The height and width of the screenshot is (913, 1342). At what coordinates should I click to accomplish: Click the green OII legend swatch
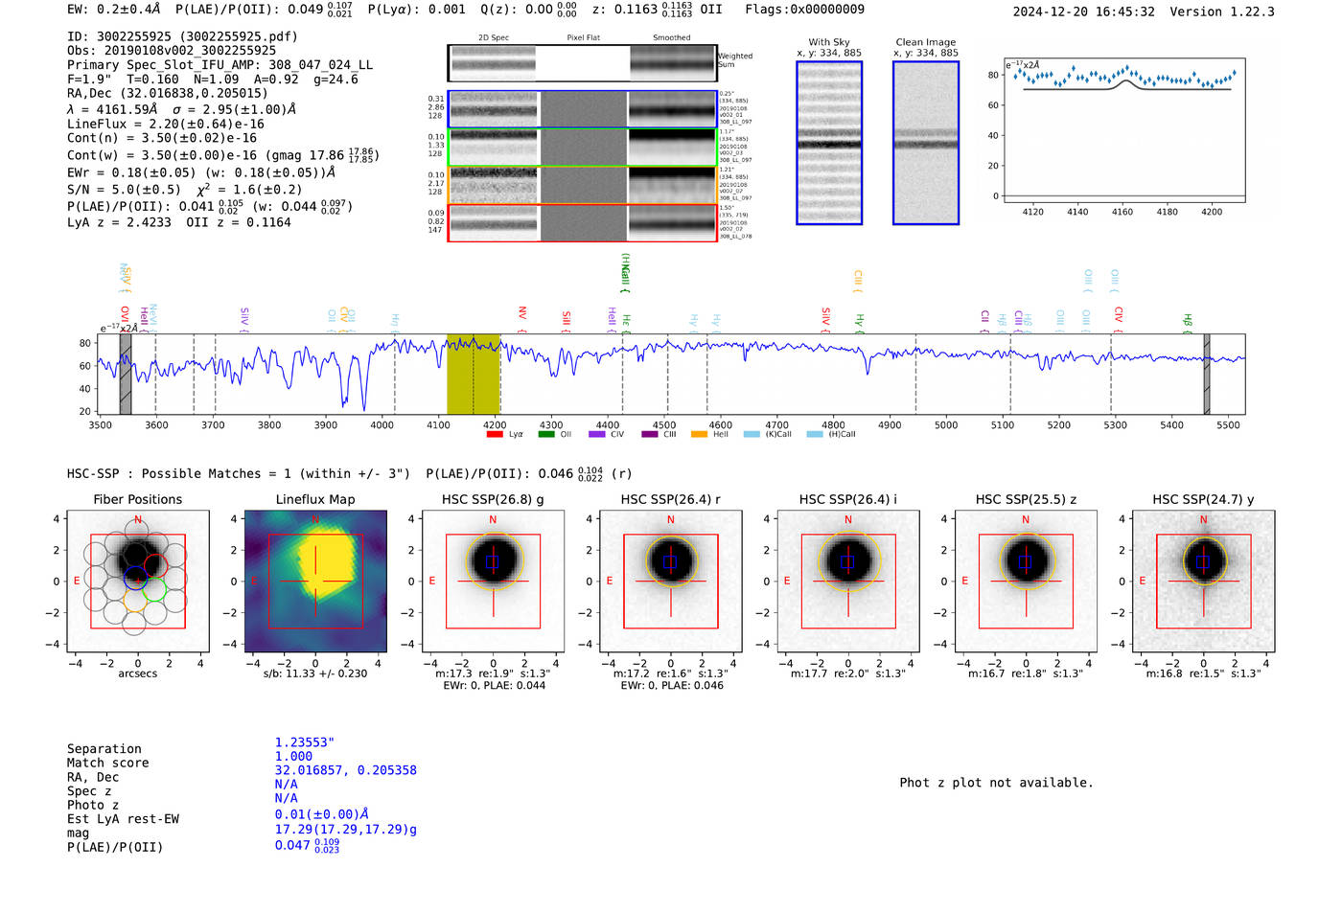coord(546,434)
